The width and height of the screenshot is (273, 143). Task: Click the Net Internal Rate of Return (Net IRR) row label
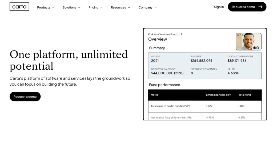click(x=171, y=117)
